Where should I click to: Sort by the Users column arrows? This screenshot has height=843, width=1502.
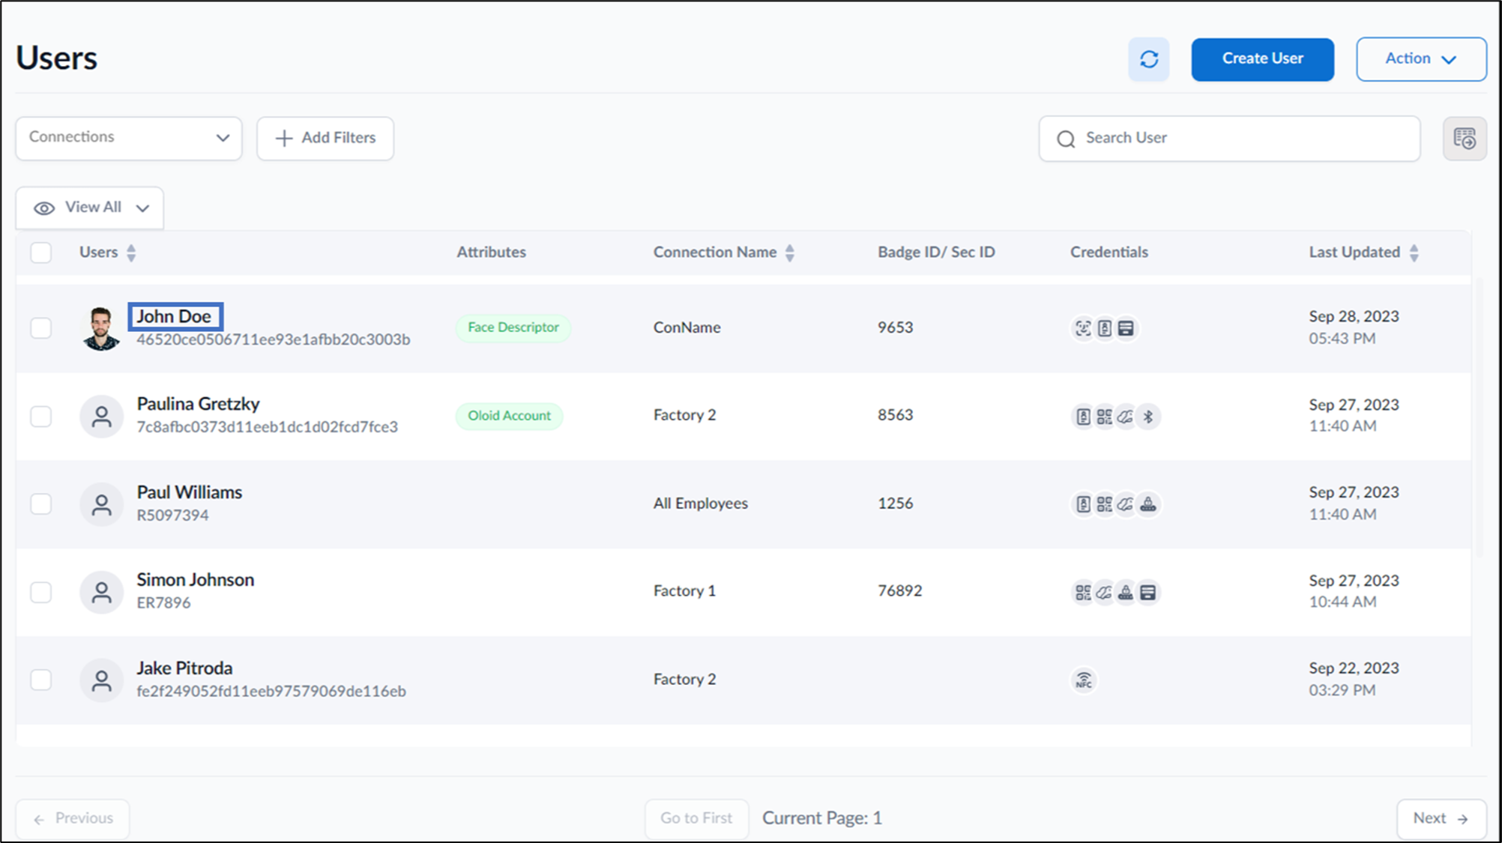[131, 253]
